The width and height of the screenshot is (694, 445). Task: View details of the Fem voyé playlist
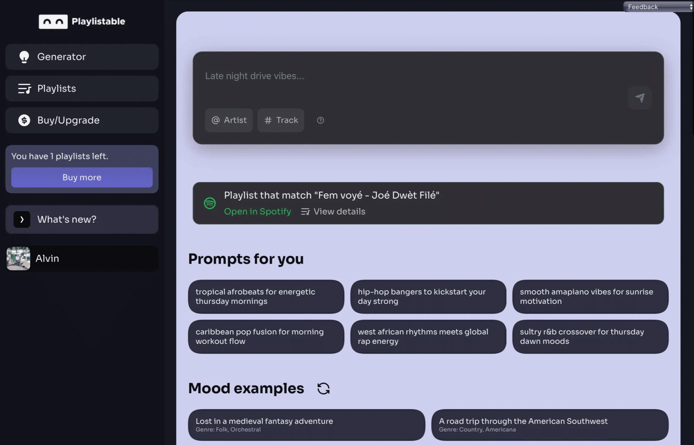click(339, 211)
